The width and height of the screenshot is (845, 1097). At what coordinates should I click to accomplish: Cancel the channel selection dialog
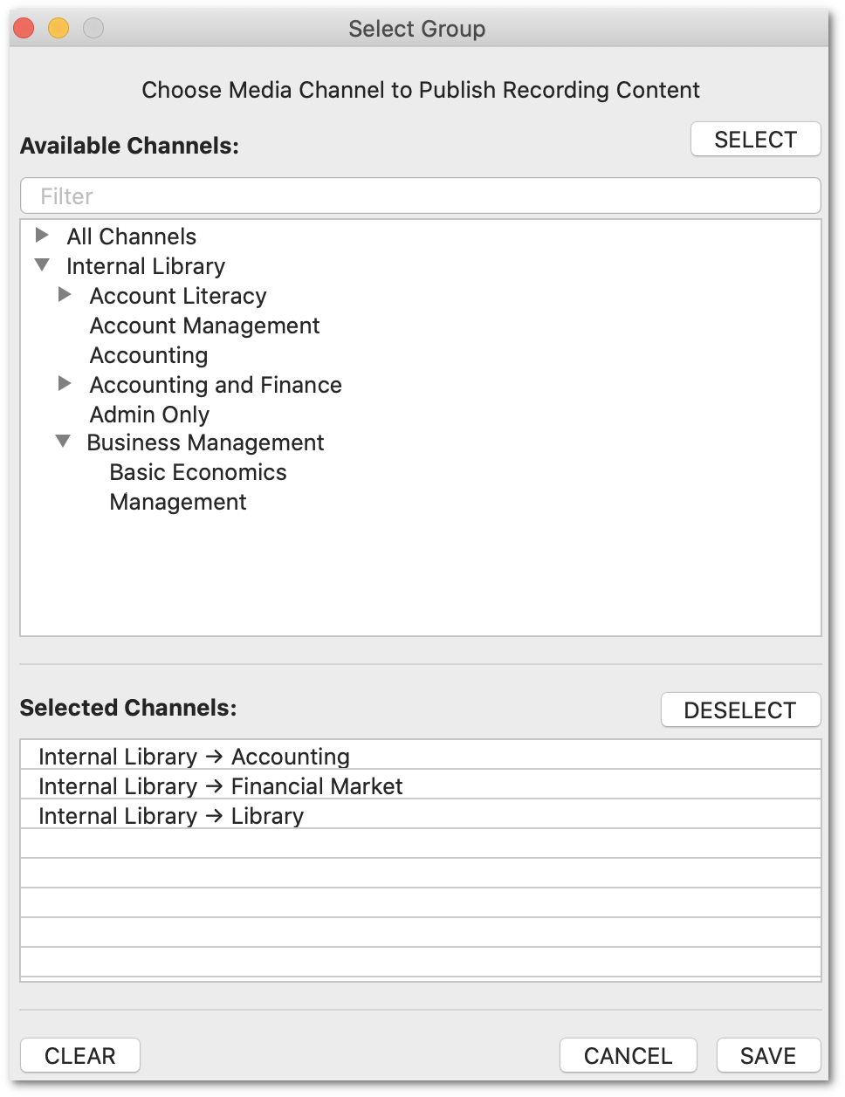tap(628, 1056)
